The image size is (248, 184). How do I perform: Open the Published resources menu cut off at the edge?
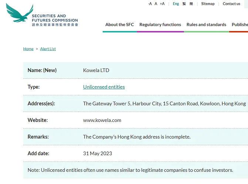click(240, 25)
